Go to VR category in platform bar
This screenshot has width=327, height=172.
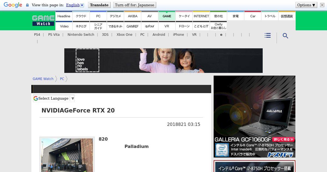pos(194,35)
